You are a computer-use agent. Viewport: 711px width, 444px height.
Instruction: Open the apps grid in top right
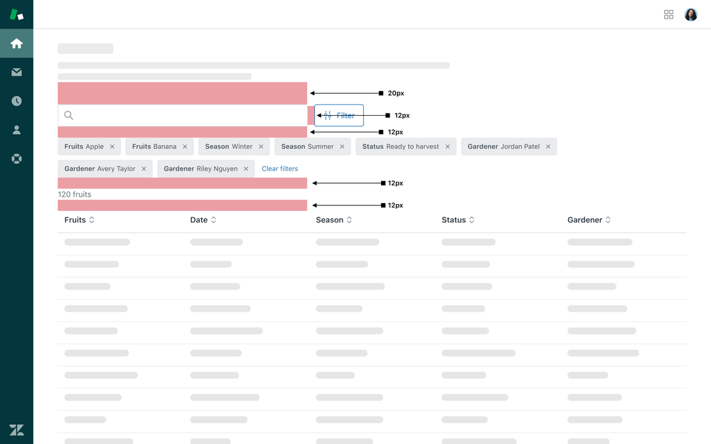[x=668, y=13]
